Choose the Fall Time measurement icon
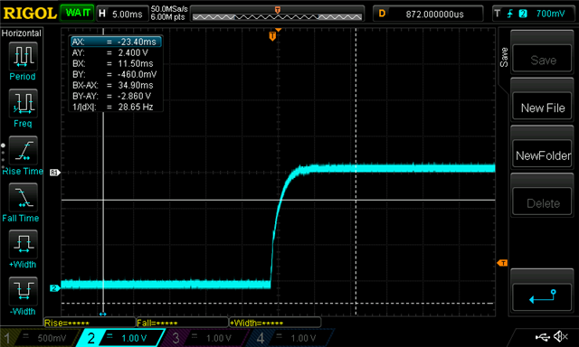This screenshot has height=347, width=579. [x=23, y=197]
